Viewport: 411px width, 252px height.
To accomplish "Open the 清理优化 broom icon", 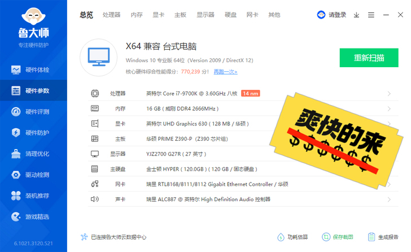I will coord(16,154).
